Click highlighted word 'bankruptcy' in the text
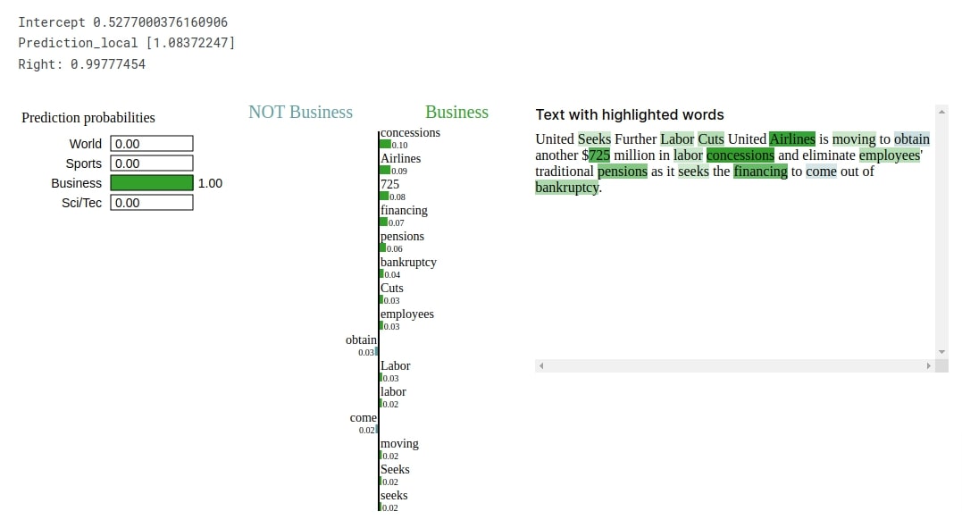The image size is (962, 528). coord(567,188)
